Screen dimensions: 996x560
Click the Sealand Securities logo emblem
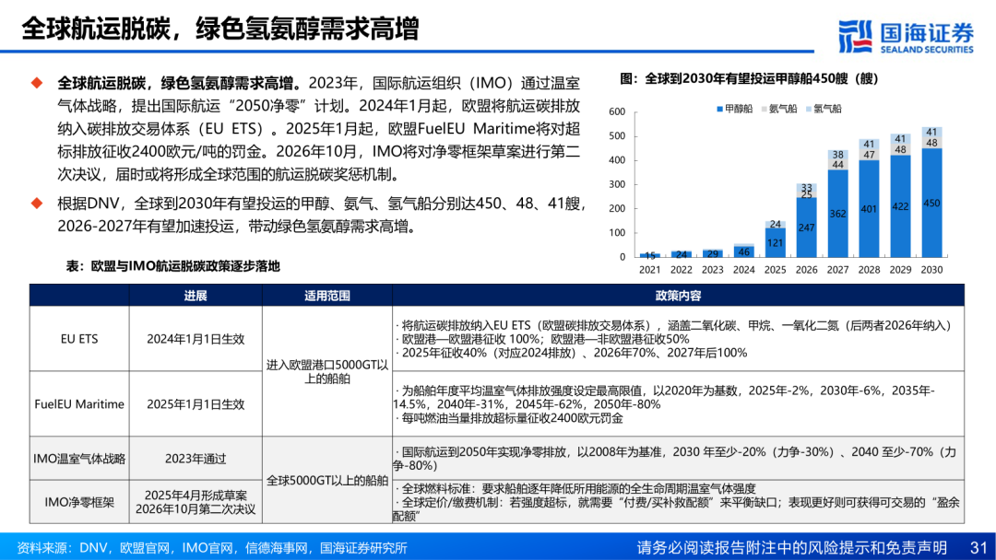(854, 36)
